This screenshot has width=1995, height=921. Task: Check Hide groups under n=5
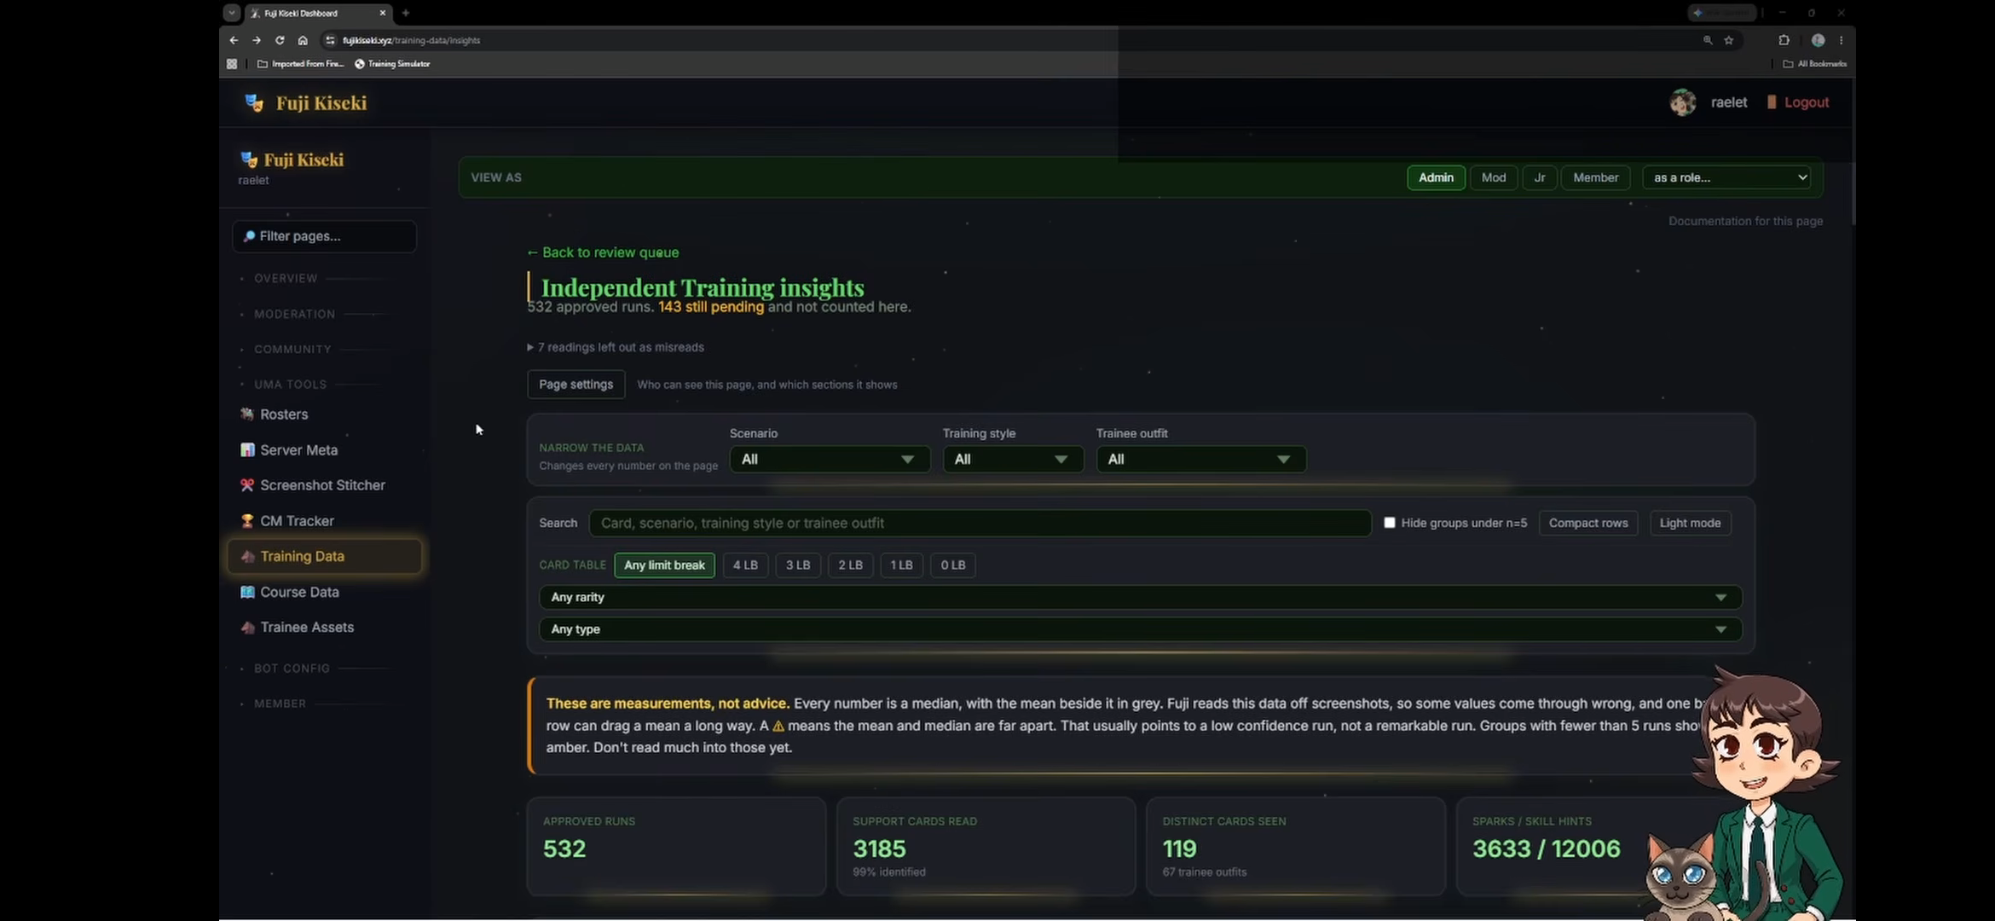(1390, 523)
